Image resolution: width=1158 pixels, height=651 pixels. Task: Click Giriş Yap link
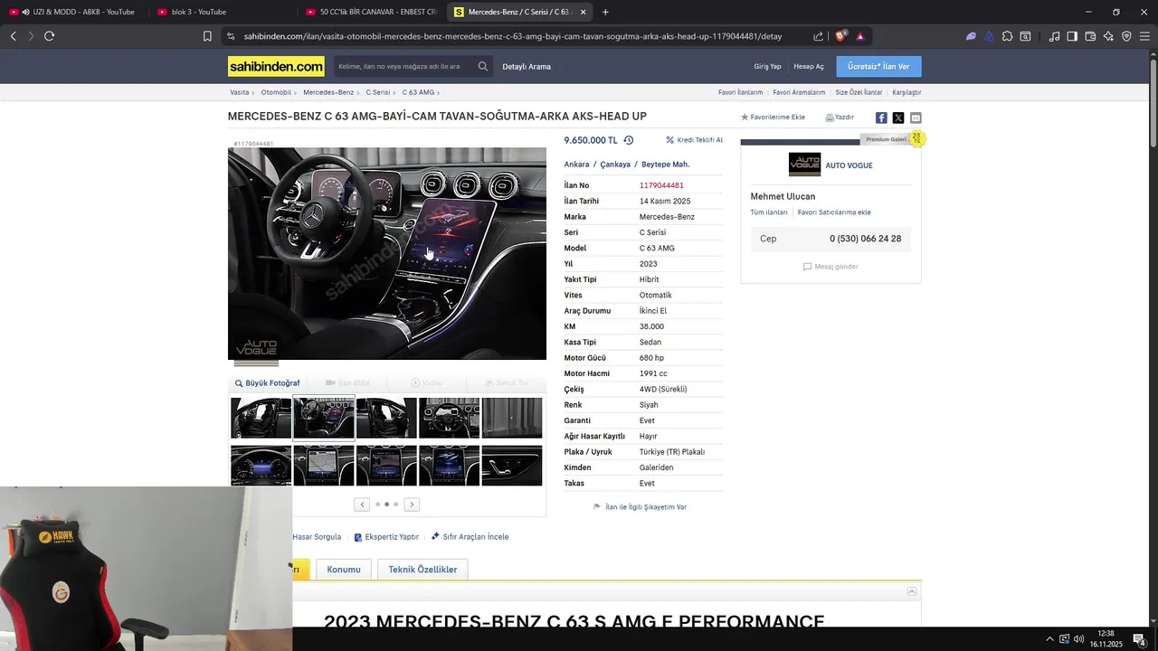click(767, 66)
